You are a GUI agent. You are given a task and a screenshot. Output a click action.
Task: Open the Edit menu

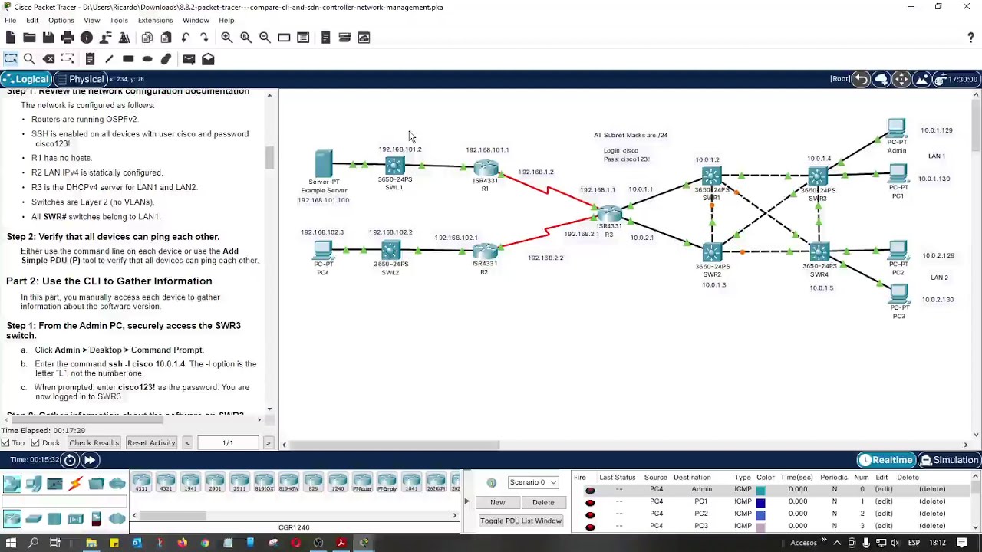(32, 21)
